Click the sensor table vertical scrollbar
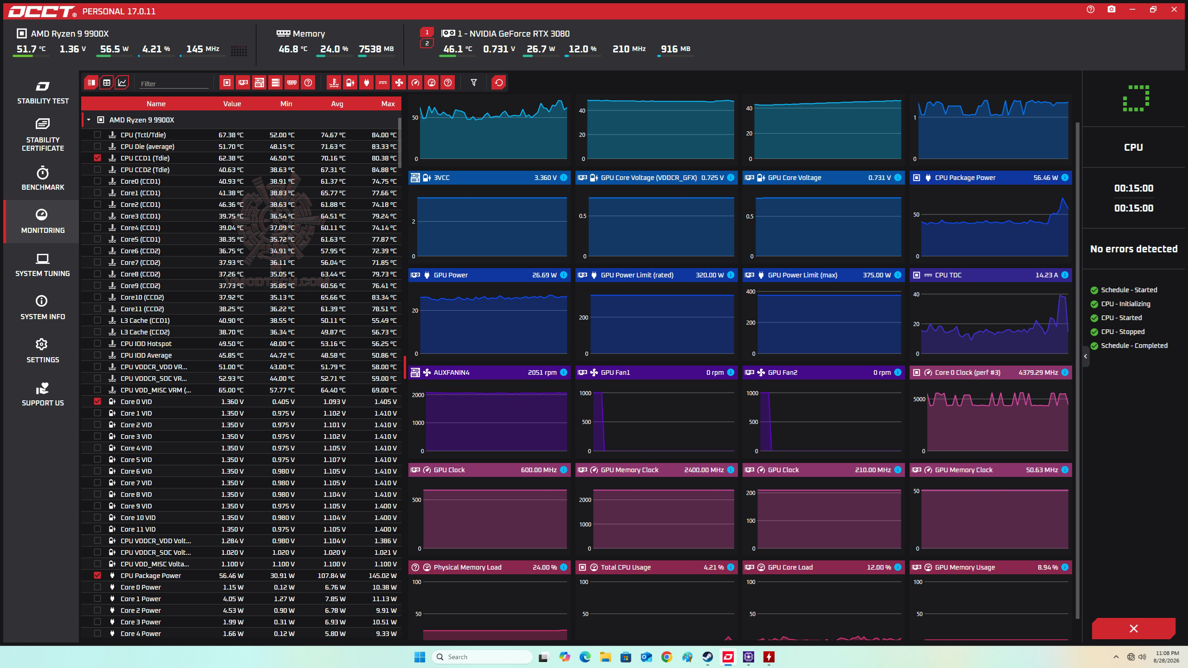This screenshot has width=1188, height=668. tap(399, 143)
